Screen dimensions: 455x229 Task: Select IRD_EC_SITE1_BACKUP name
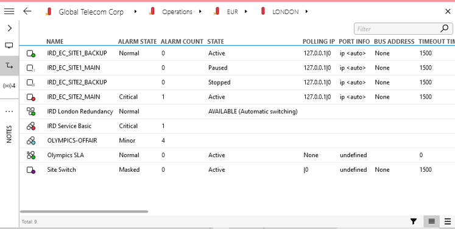77,54
